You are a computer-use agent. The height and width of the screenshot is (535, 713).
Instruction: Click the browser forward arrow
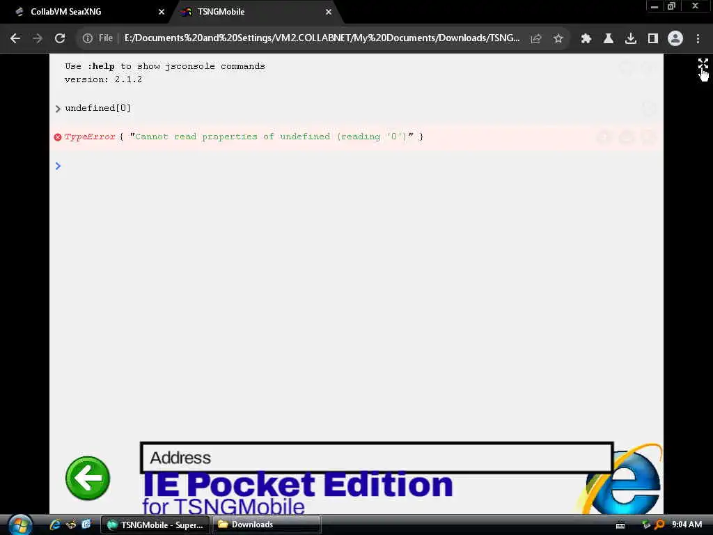[x=38, y=38]
